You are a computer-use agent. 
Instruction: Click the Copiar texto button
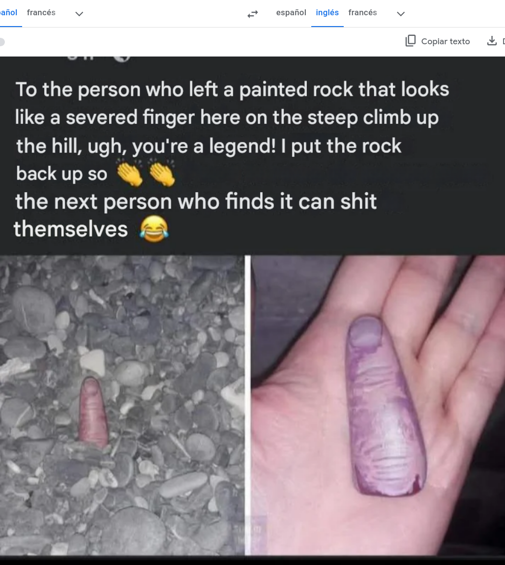click(x=438, y=41)
